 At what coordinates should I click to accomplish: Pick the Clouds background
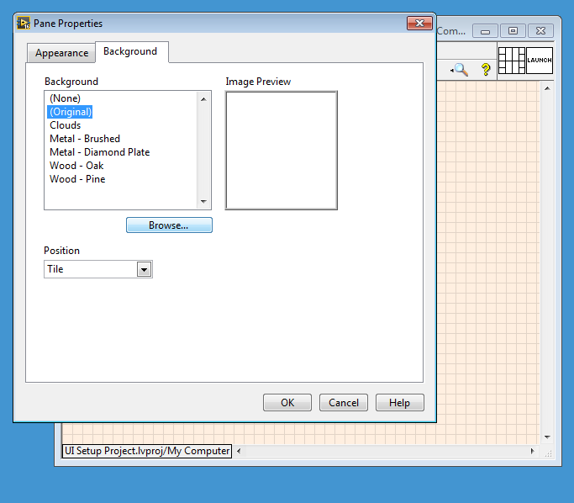pos(66,125)
